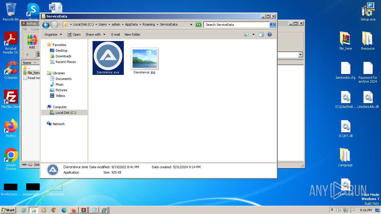This screenshot has width=381, height=214.
Task: Click the volume speaker tray icon
Action: pos(338,210)
